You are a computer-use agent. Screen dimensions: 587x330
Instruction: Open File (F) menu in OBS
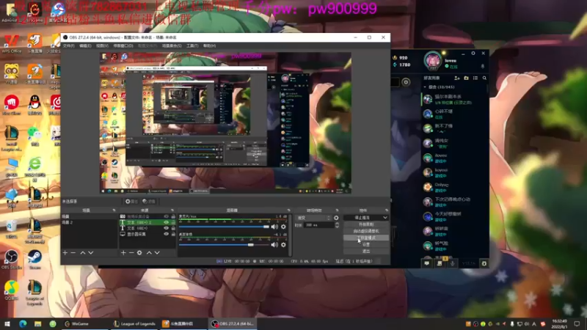(x=68, y=45)
